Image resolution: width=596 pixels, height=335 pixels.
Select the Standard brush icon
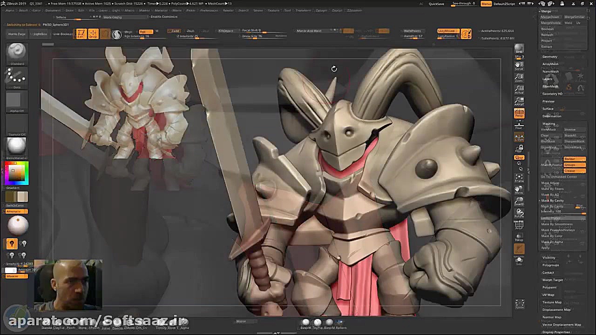point(17,51)
